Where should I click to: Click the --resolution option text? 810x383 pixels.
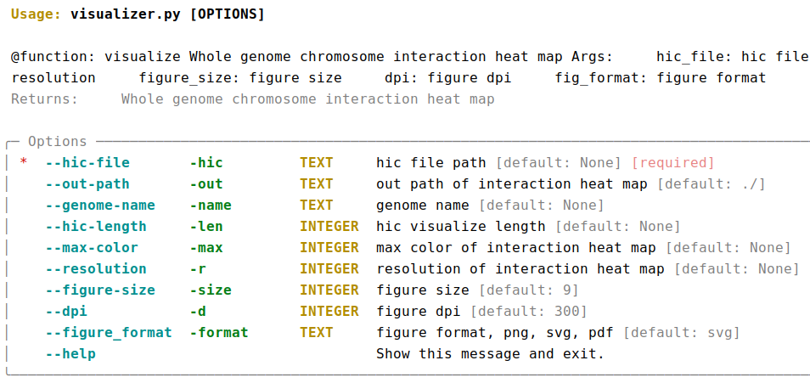(96, 268)
